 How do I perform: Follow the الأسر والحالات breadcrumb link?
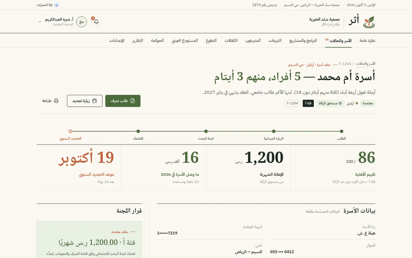366,64
